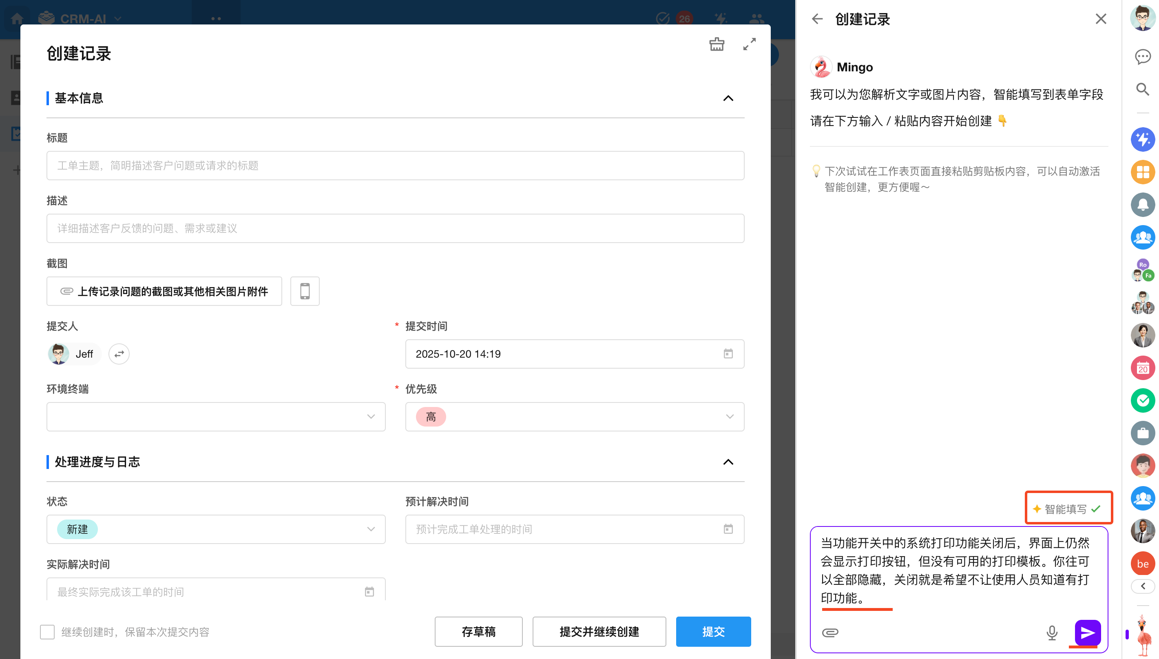Expand the dialog to full screen

click(750, 44)
